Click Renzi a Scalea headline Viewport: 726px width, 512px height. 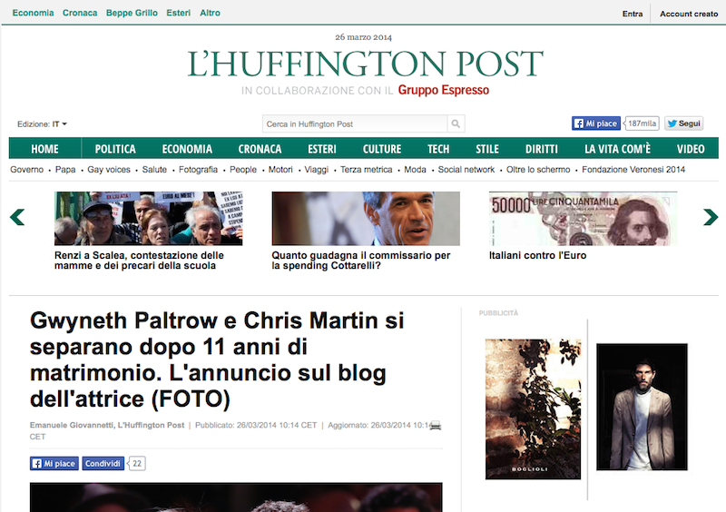click(x=139, y=261)
